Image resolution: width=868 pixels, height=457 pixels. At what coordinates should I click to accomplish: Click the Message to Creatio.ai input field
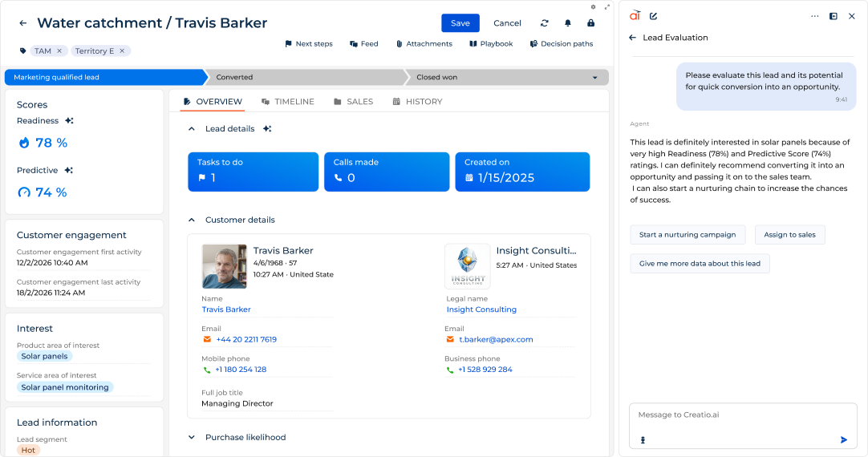pyautogui.click(x=738, y=415)
